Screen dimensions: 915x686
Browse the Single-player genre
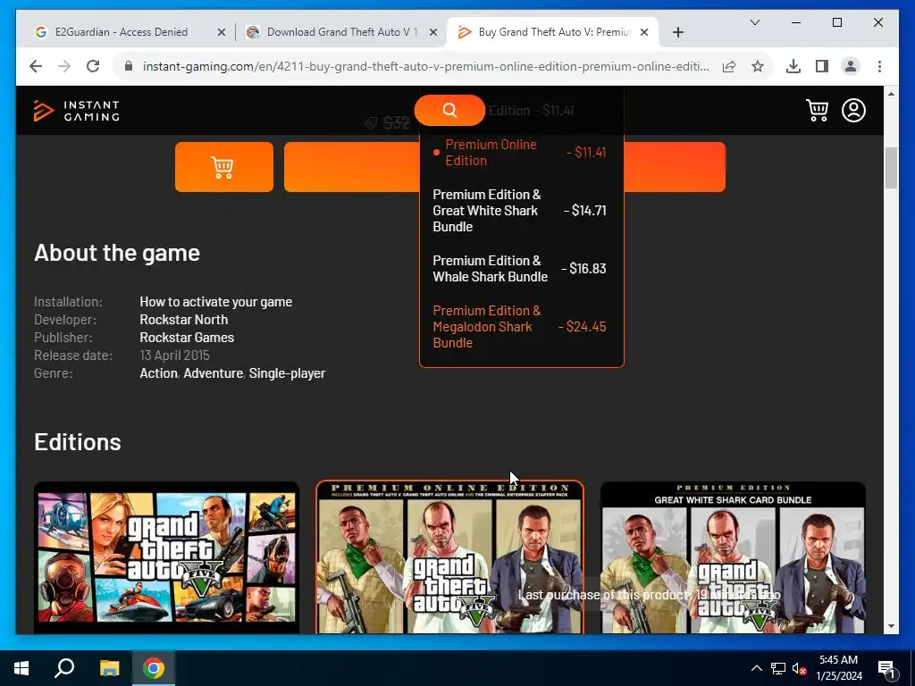287,372
